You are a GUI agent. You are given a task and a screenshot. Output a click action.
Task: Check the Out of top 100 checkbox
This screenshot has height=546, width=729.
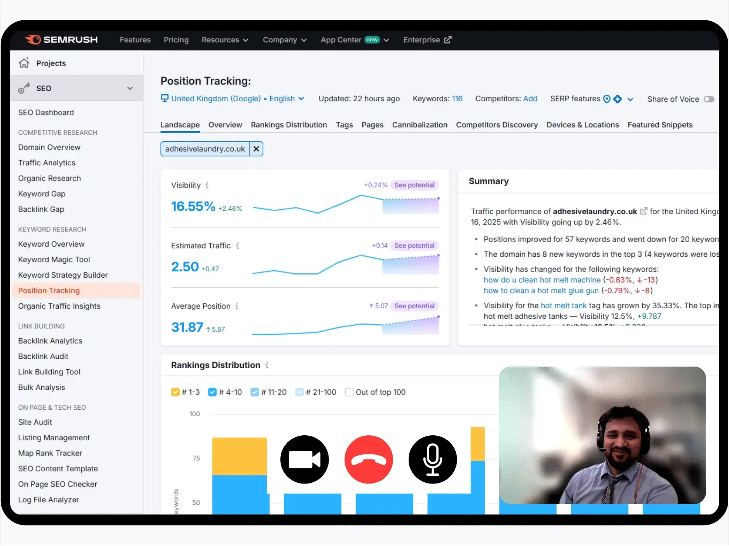coord(349,392)
